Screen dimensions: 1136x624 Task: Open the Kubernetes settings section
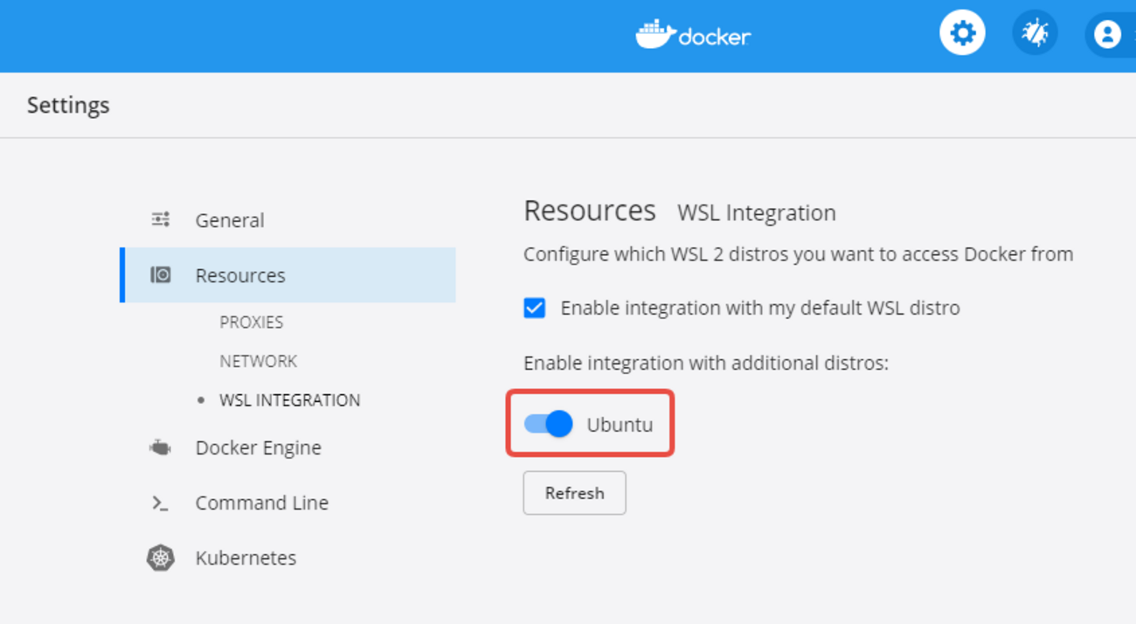click(x=246, y=558)
